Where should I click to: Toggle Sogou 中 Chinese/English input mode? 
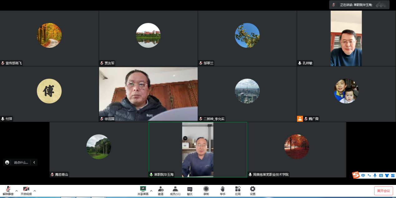pos(363,176)
